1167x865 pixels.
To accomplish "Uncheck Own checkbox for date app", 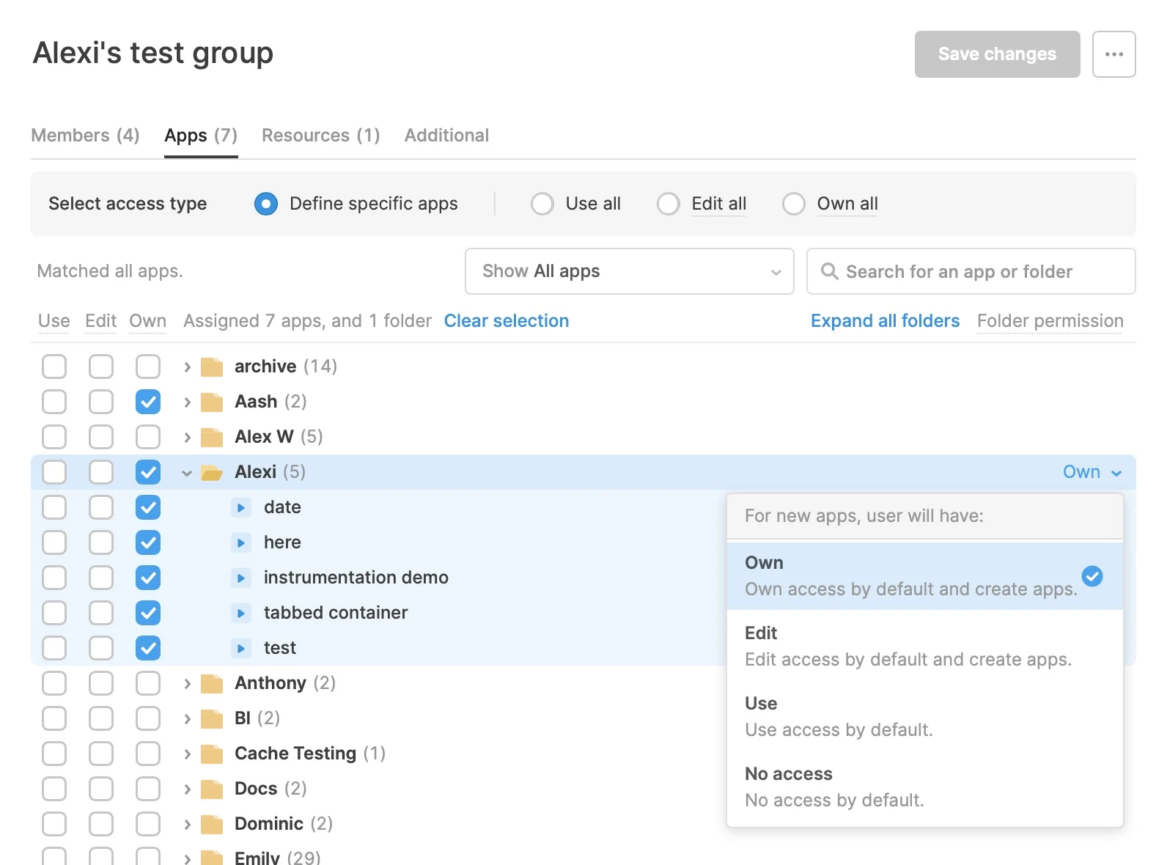I will click(148, 507).
